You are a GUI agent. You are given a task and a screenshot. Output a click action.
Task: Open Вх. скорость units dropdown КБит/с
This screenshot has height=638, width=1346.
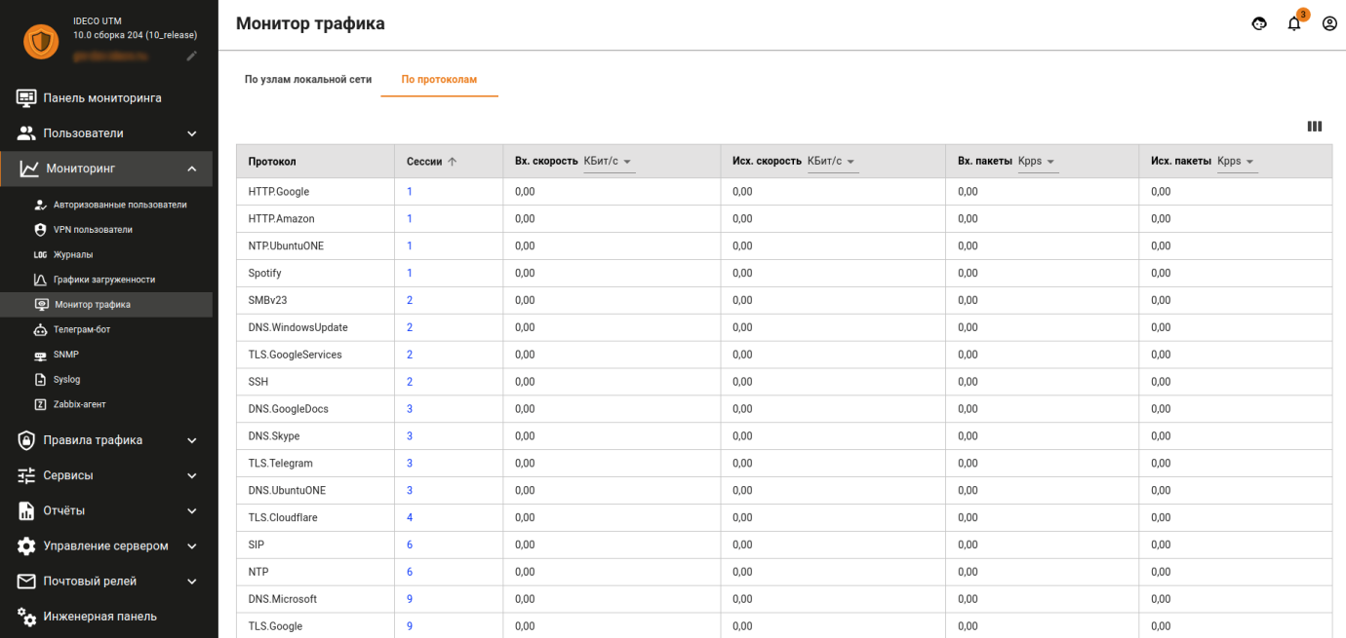click(x=609, y=162)
